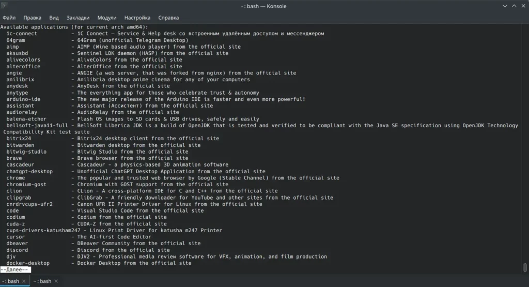Click the 'codium' package name

click(x=15, y=217)
